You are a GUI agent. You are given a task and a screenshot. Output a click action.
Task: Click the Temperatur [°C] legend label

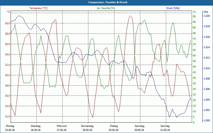pyautogui.click(x=38, y=8)
